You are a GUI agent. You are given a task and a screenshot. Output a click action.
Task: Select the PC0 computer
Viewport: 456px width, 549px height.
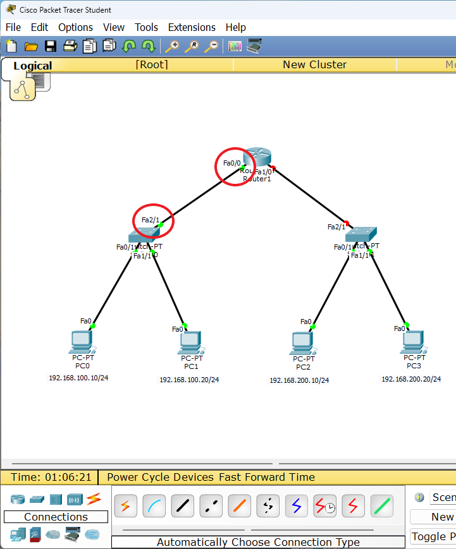click(x=82, y=342)
